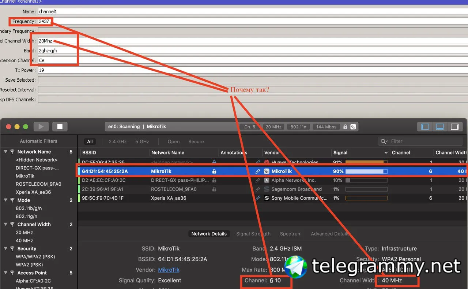Image resolution: width=468 pixels, height=289 pixels.
Task: Switch to the Network Details tab
Action: click(209, 234)
